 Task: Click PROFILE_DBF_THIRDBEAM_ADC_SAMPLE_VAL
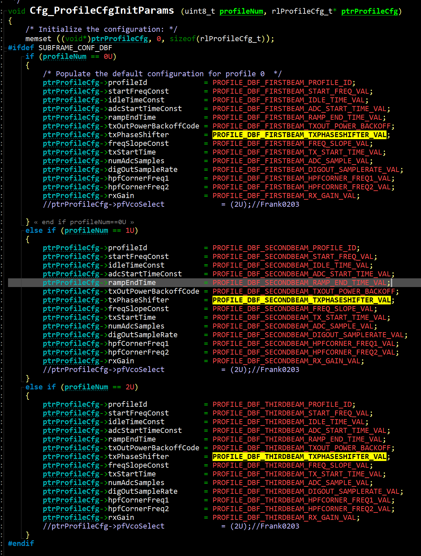(291, 483)
